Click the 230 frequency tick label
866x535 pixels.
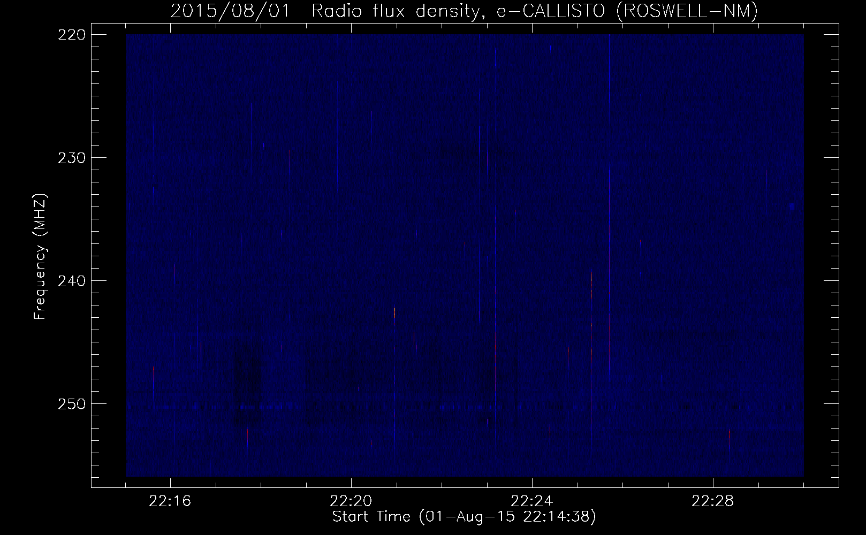tap(71, 157)
